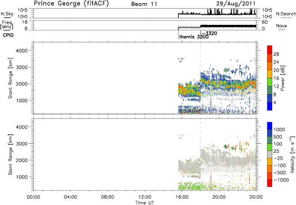296x205 pixels.
Task: Click the -500 label on velocity colorbar
Action: tap(280, 173)
